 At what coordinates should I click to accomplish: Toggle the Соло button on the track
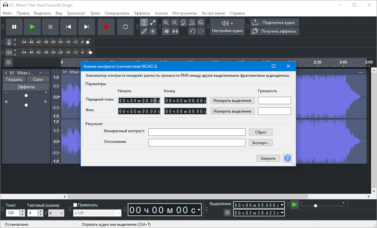(x=38, y=79)
